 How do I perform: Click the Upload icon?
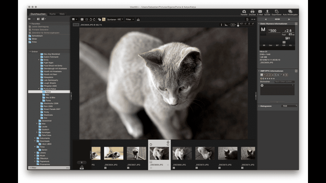tap(268, 12)
